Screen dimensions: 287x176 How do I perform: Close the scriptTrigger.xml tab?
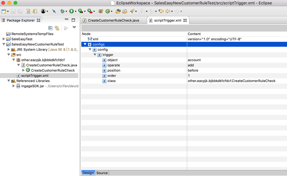(185, 20)
